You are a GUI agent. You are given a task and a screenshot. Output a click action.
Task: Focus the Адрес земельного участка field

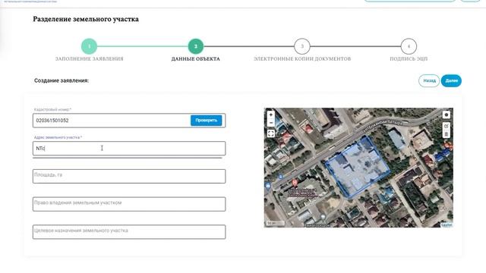point(129,149)
